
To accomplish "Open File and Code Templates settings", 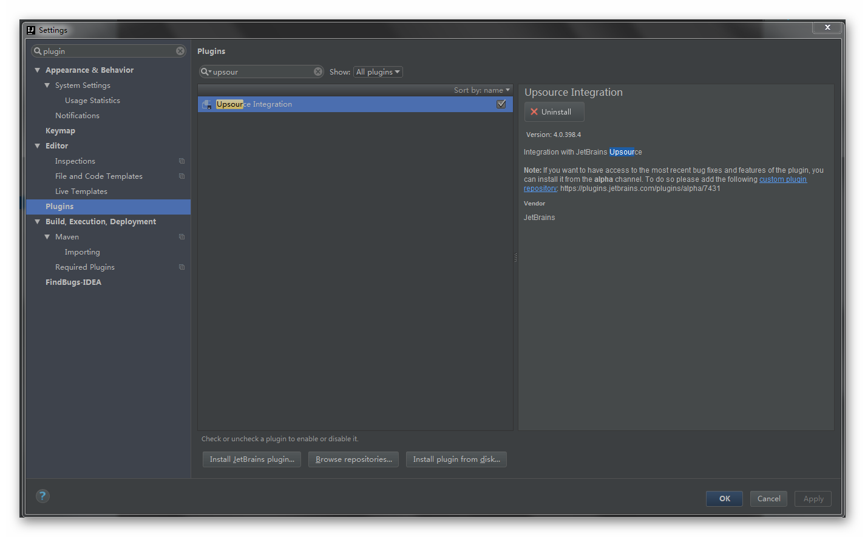I will tap(99, 176).
